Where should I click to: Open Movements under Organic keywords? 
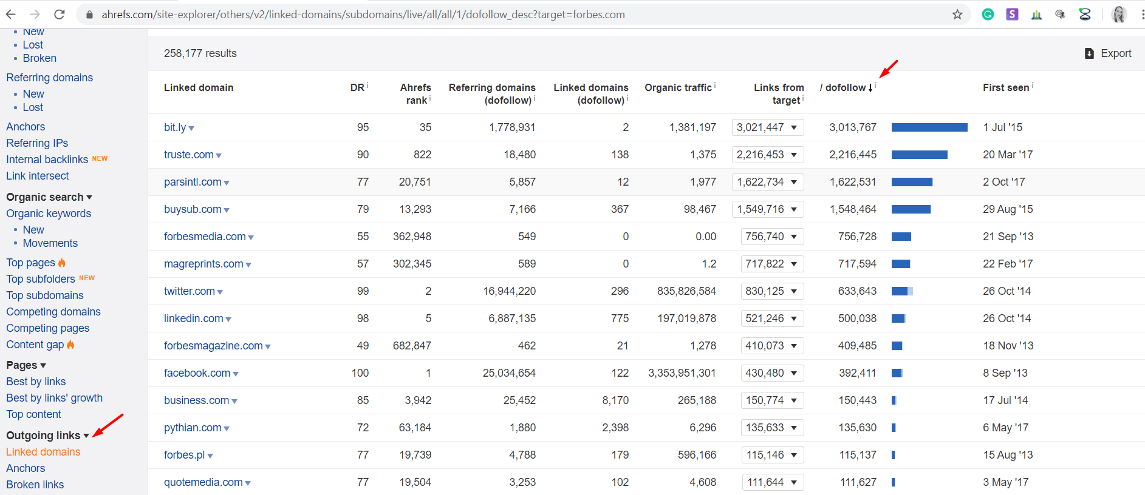click(x=50, y=243)
